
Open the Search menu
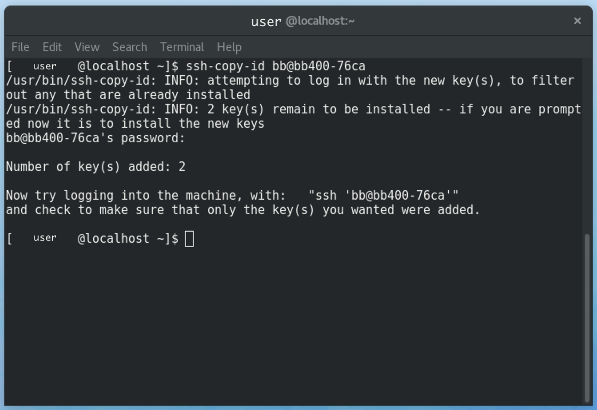(130, 47)
